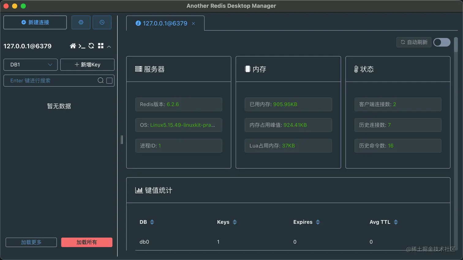Toggle the exact-match search checkbox
Screen dimensions: 463x260
click(x=109, y=81)
